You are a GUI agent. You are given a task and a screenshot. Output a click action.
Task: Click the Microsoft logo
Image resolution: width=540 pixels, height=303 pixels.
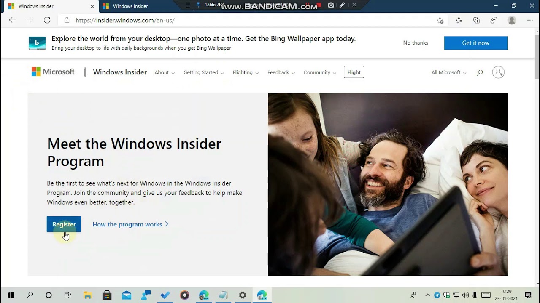click(x=53, y=72)
